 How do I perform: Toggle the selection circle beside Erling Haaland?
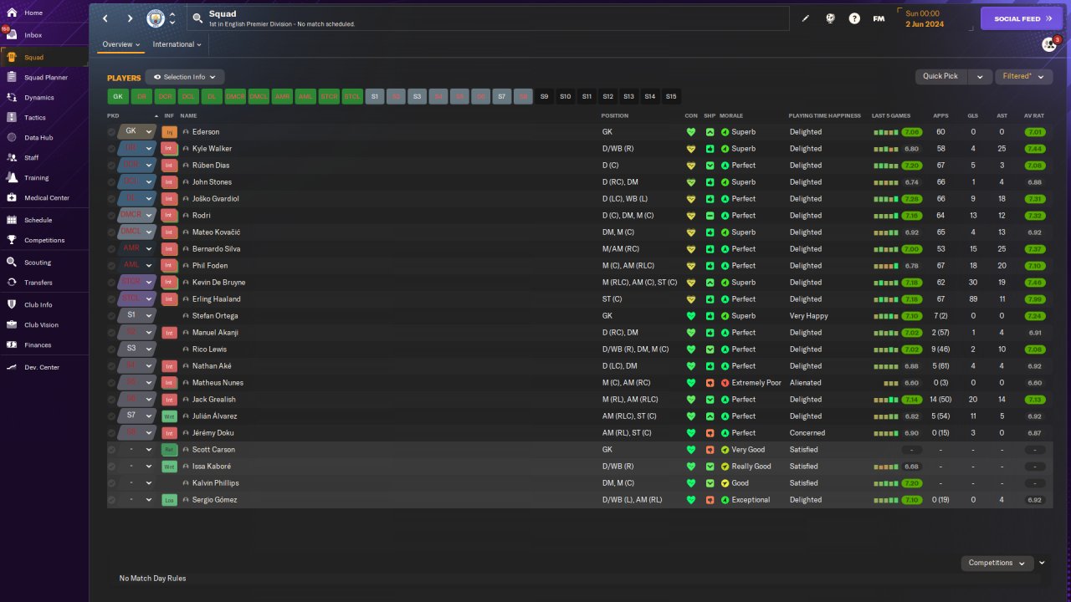[112, 299]
